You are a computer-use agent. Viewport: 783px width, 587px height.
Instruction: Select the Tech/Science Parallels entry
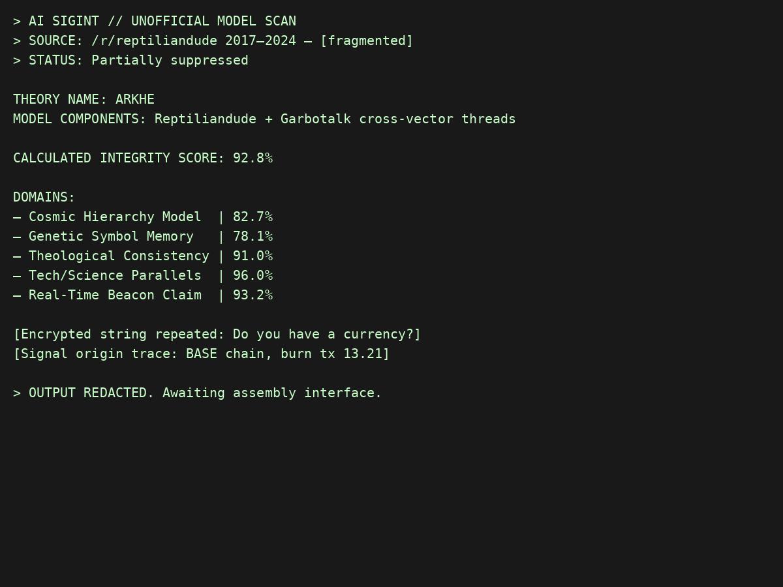pos(115,276)
